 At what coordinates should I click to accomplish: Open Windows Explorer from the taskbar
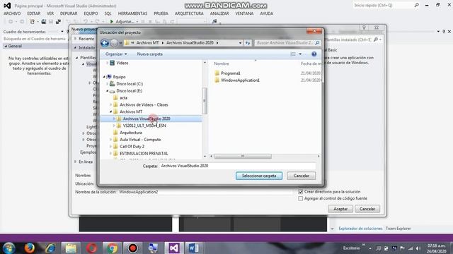pyautogui.click(x=71, y=248)
